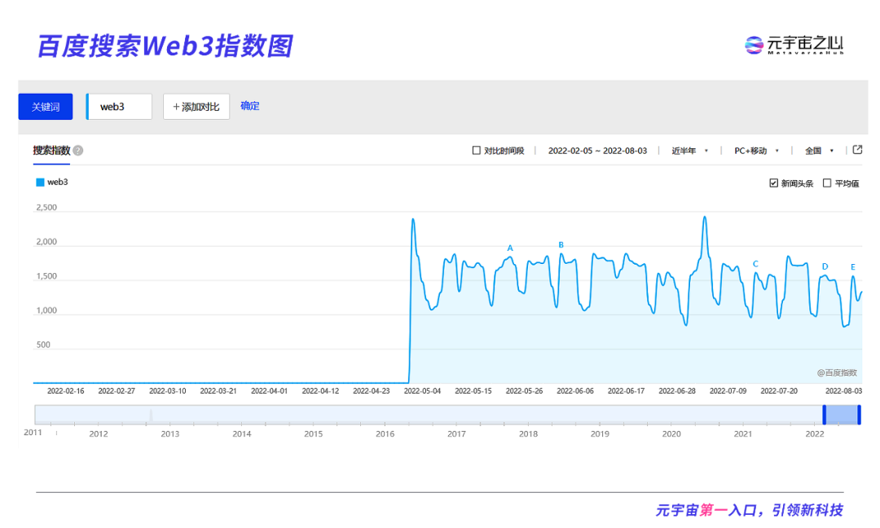Open the help question-mark icon beside 搜索指数
Image resolution: width=880 pixels, height=528 pixels.
click(x=78, y=151)
